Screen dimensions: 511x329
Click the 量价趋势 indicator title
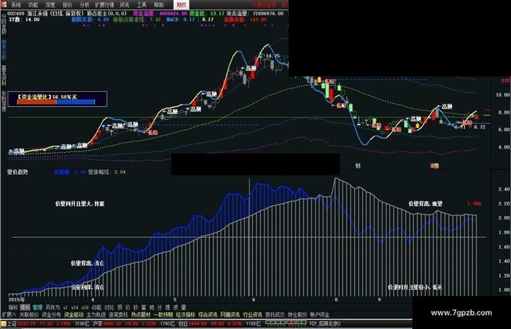pos(18,172)
